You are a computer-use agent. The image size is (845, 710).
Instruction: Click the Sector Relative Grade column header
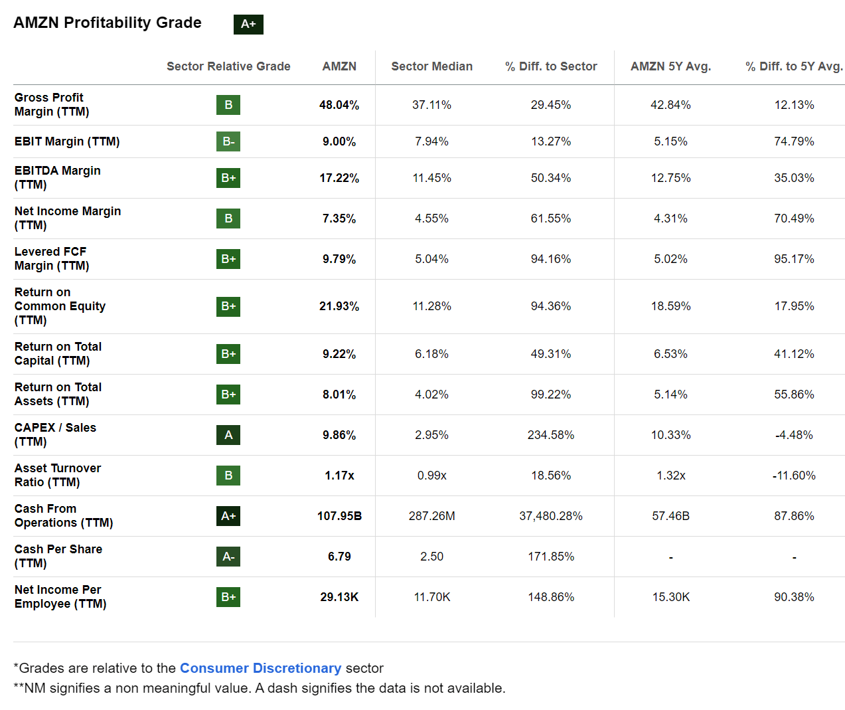[228, 66]
